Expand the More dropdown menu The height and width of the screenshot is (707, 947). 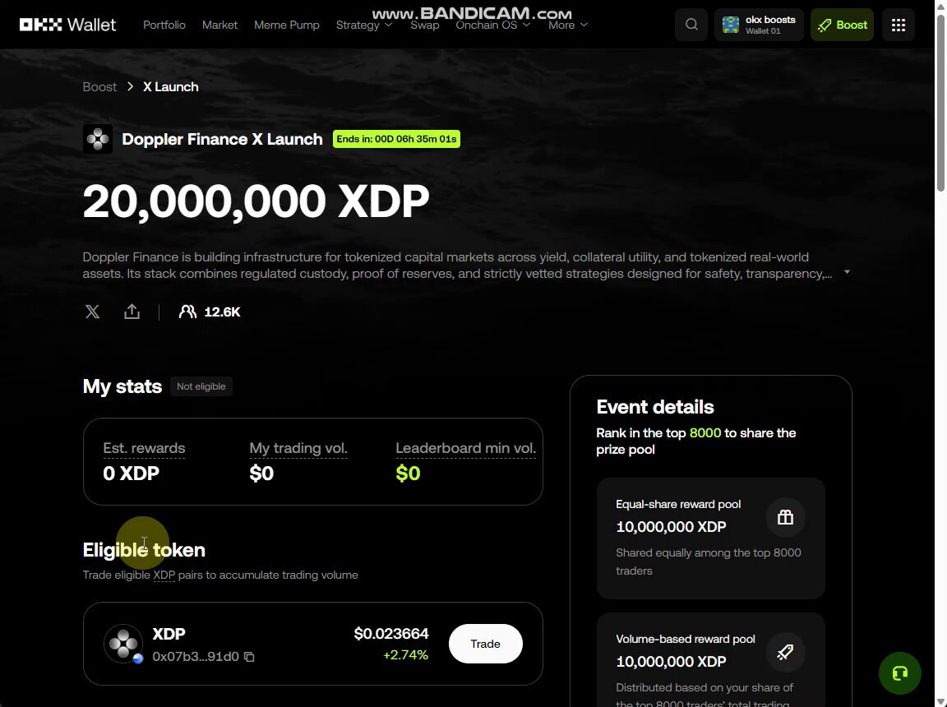(x=568, y=25)
